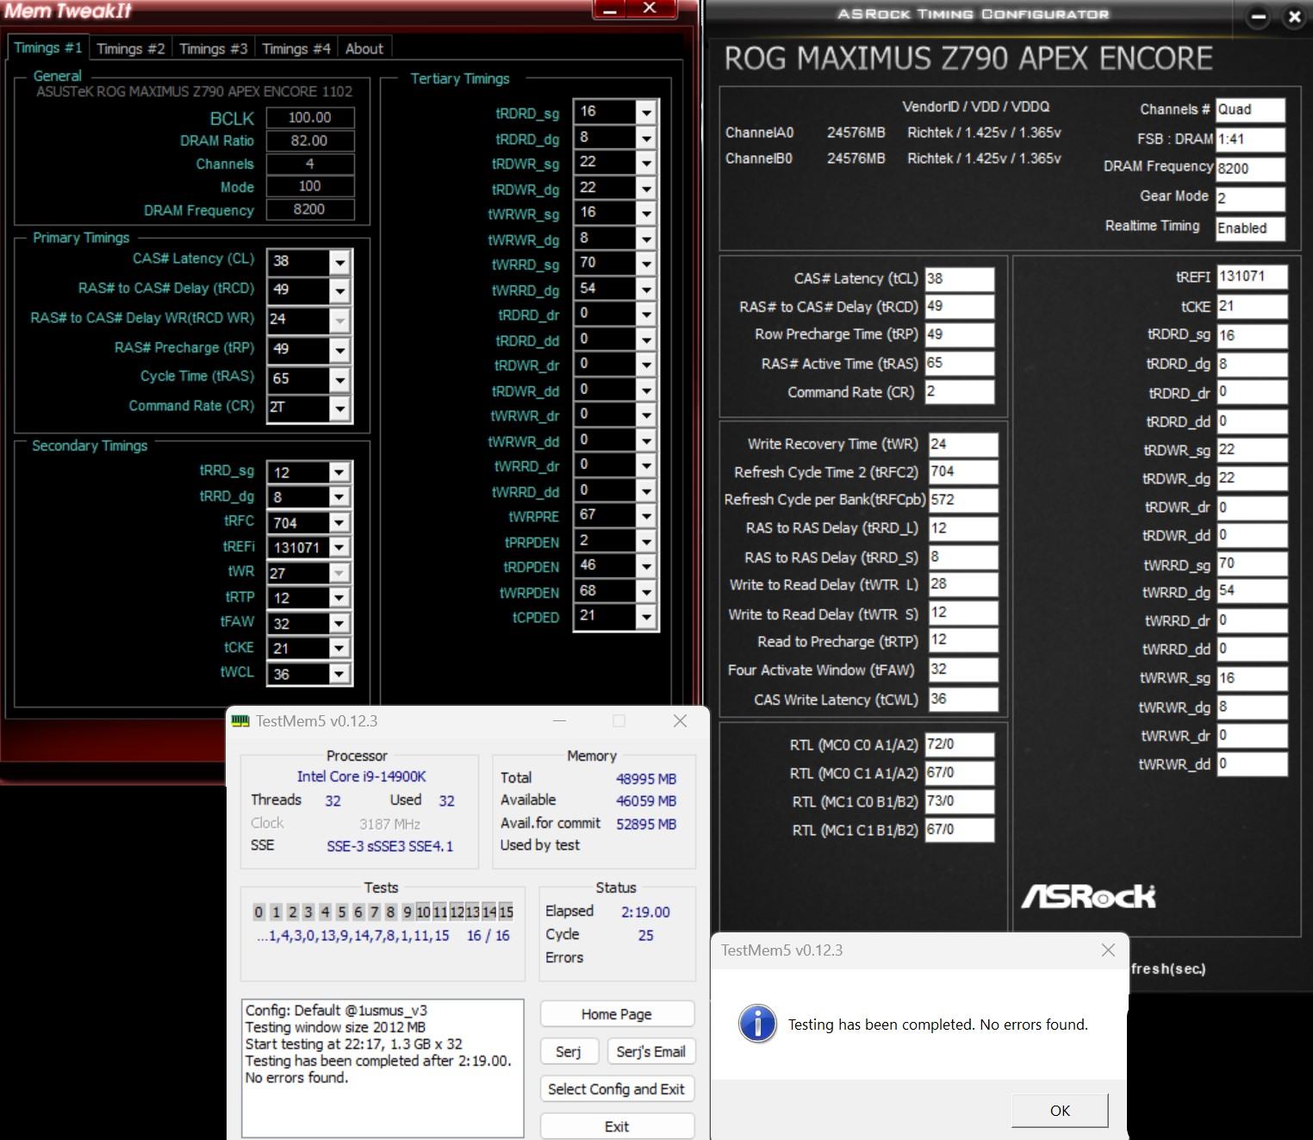
Task: Expand tRDRD_sg tertiary timing dropdown
Action: click(646, 112)
